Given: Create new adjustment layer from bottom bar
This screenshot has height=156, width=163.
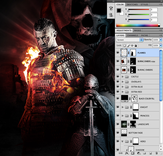Looking at the screenshot, I should (139, 153).
